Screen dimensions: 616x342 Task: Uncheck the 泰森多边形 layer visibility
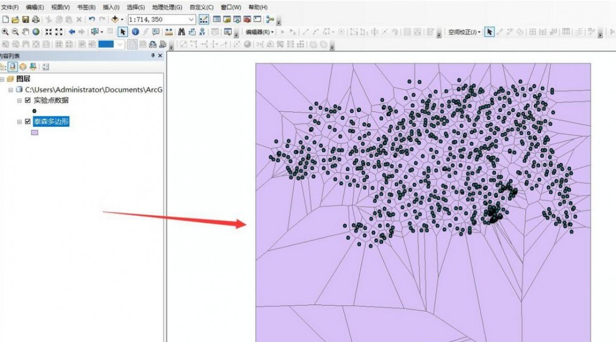28,121
